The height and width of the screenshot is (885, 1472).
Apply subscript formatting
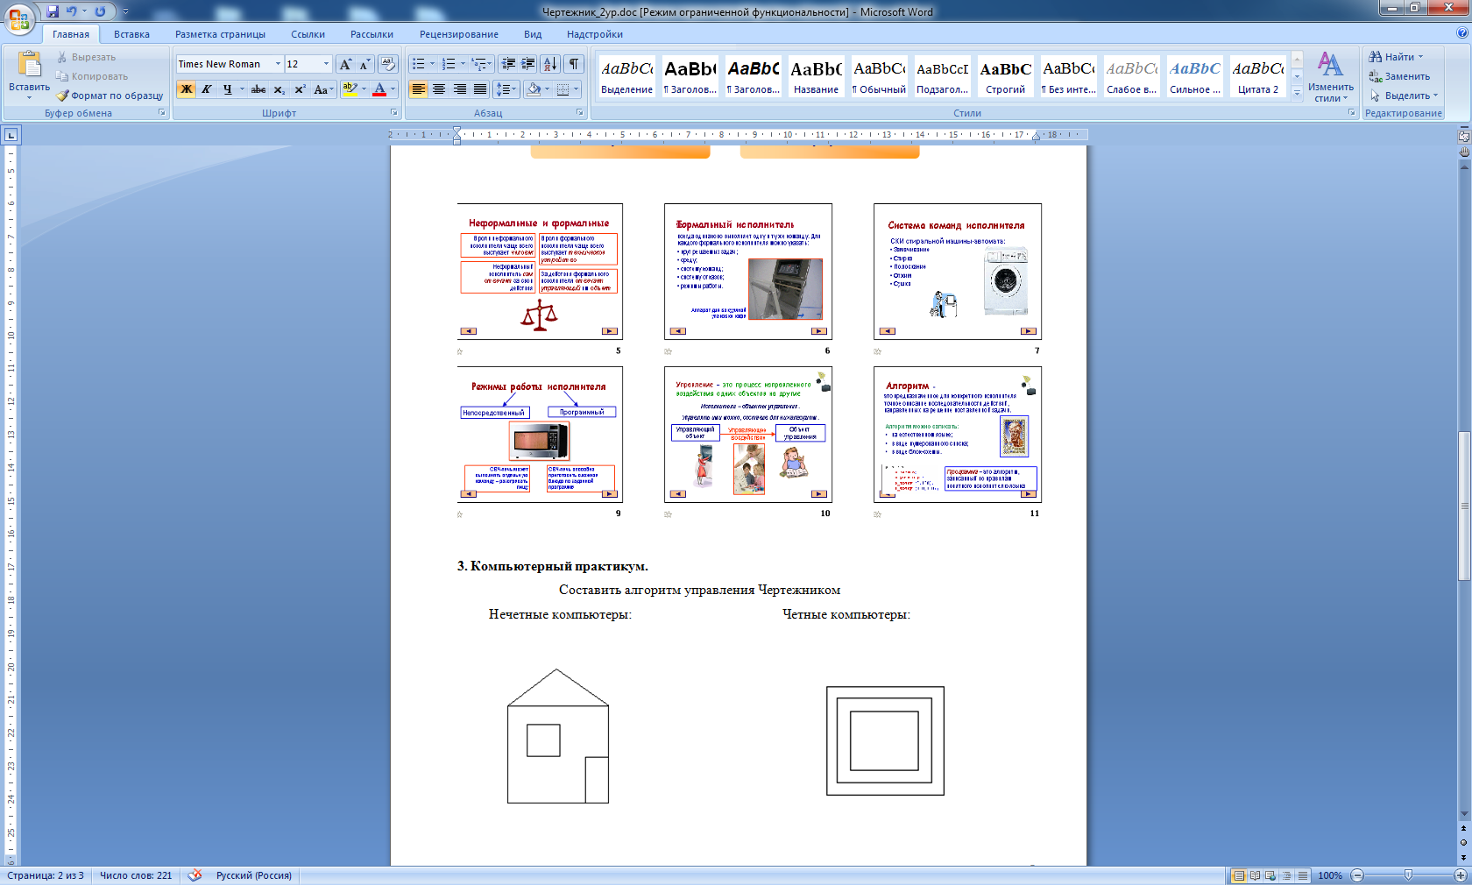click(x=279, y=89)
